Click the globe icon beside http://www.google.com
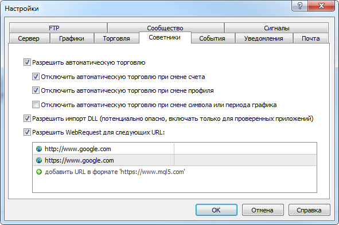 tap(39, 149)
